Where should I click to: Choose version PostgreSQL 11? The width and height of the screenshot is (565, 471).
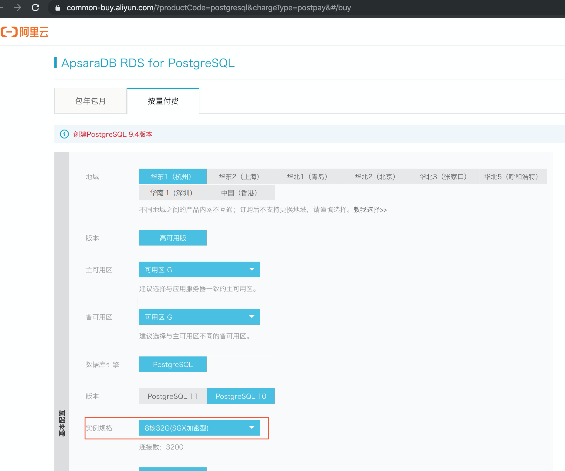pyautogui.click(x=173, y=396)
